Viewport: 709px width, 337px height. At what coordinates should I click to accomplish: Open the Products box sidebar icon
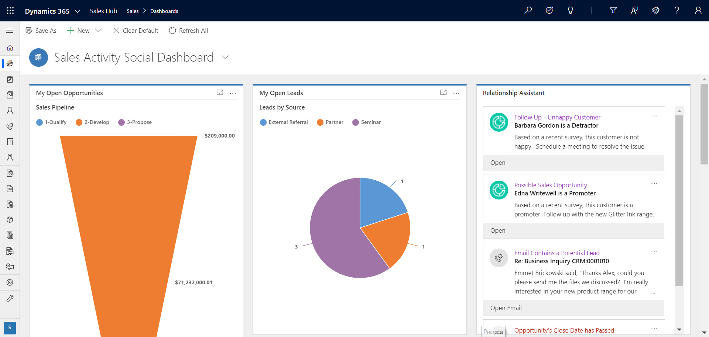[x=10, y=220]
